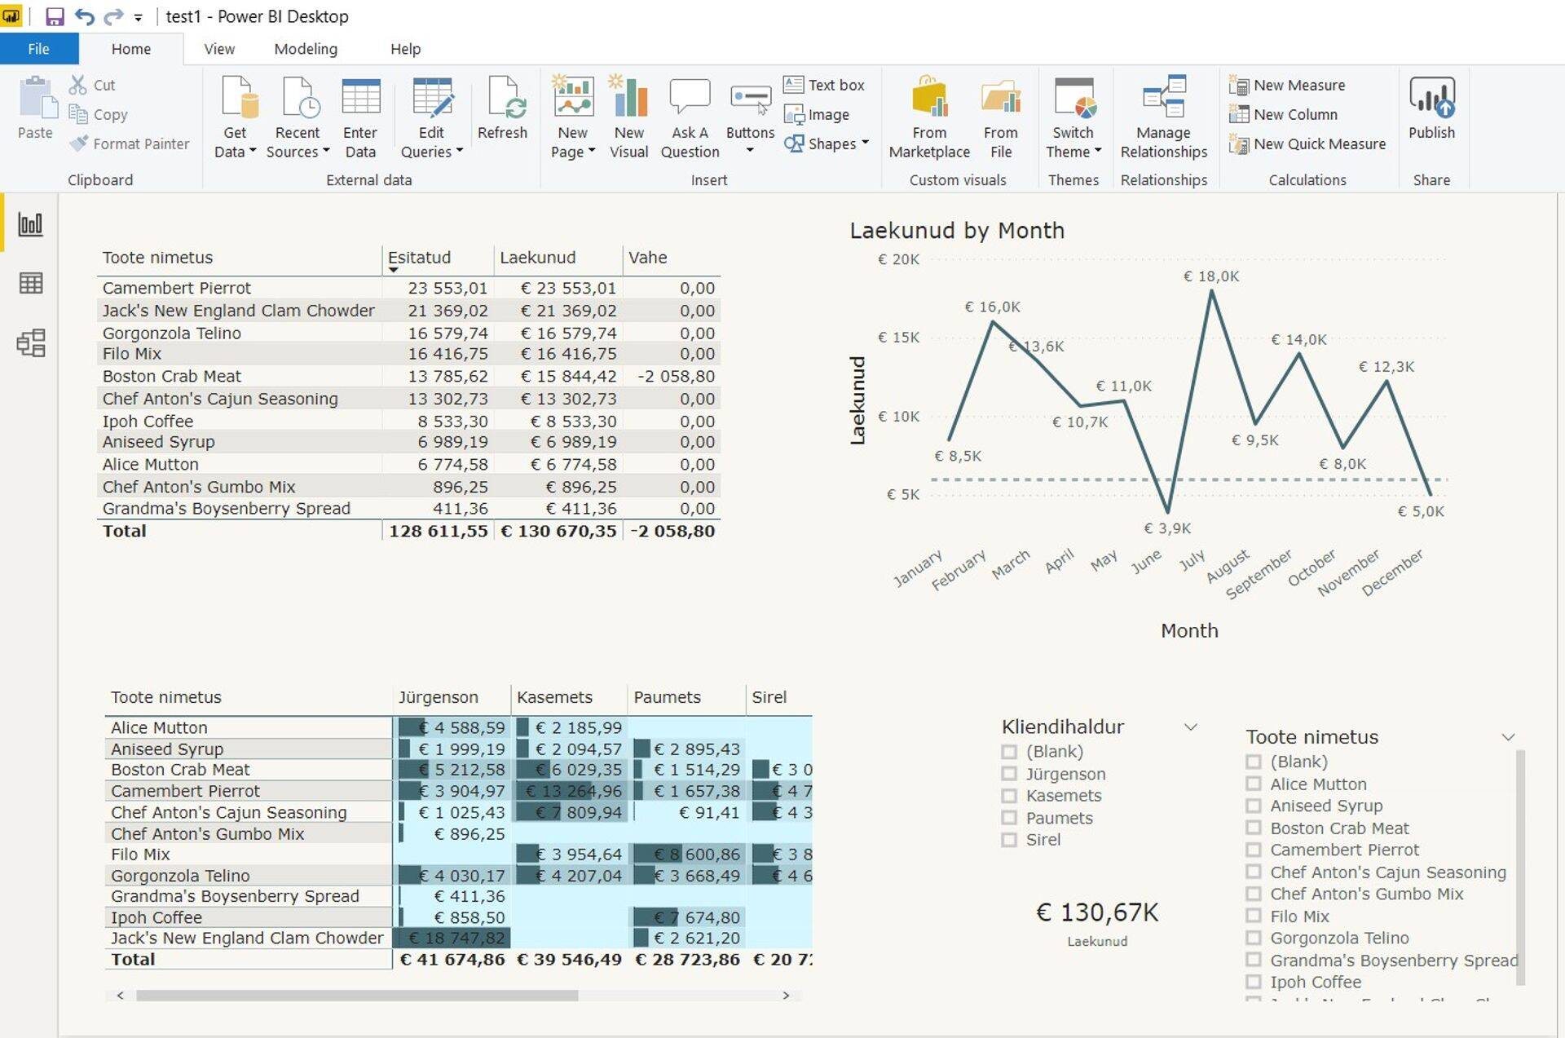
Task: Tick the Sirel checkbox in Kliendihaldur slicer
Action: pos(1009,840)
